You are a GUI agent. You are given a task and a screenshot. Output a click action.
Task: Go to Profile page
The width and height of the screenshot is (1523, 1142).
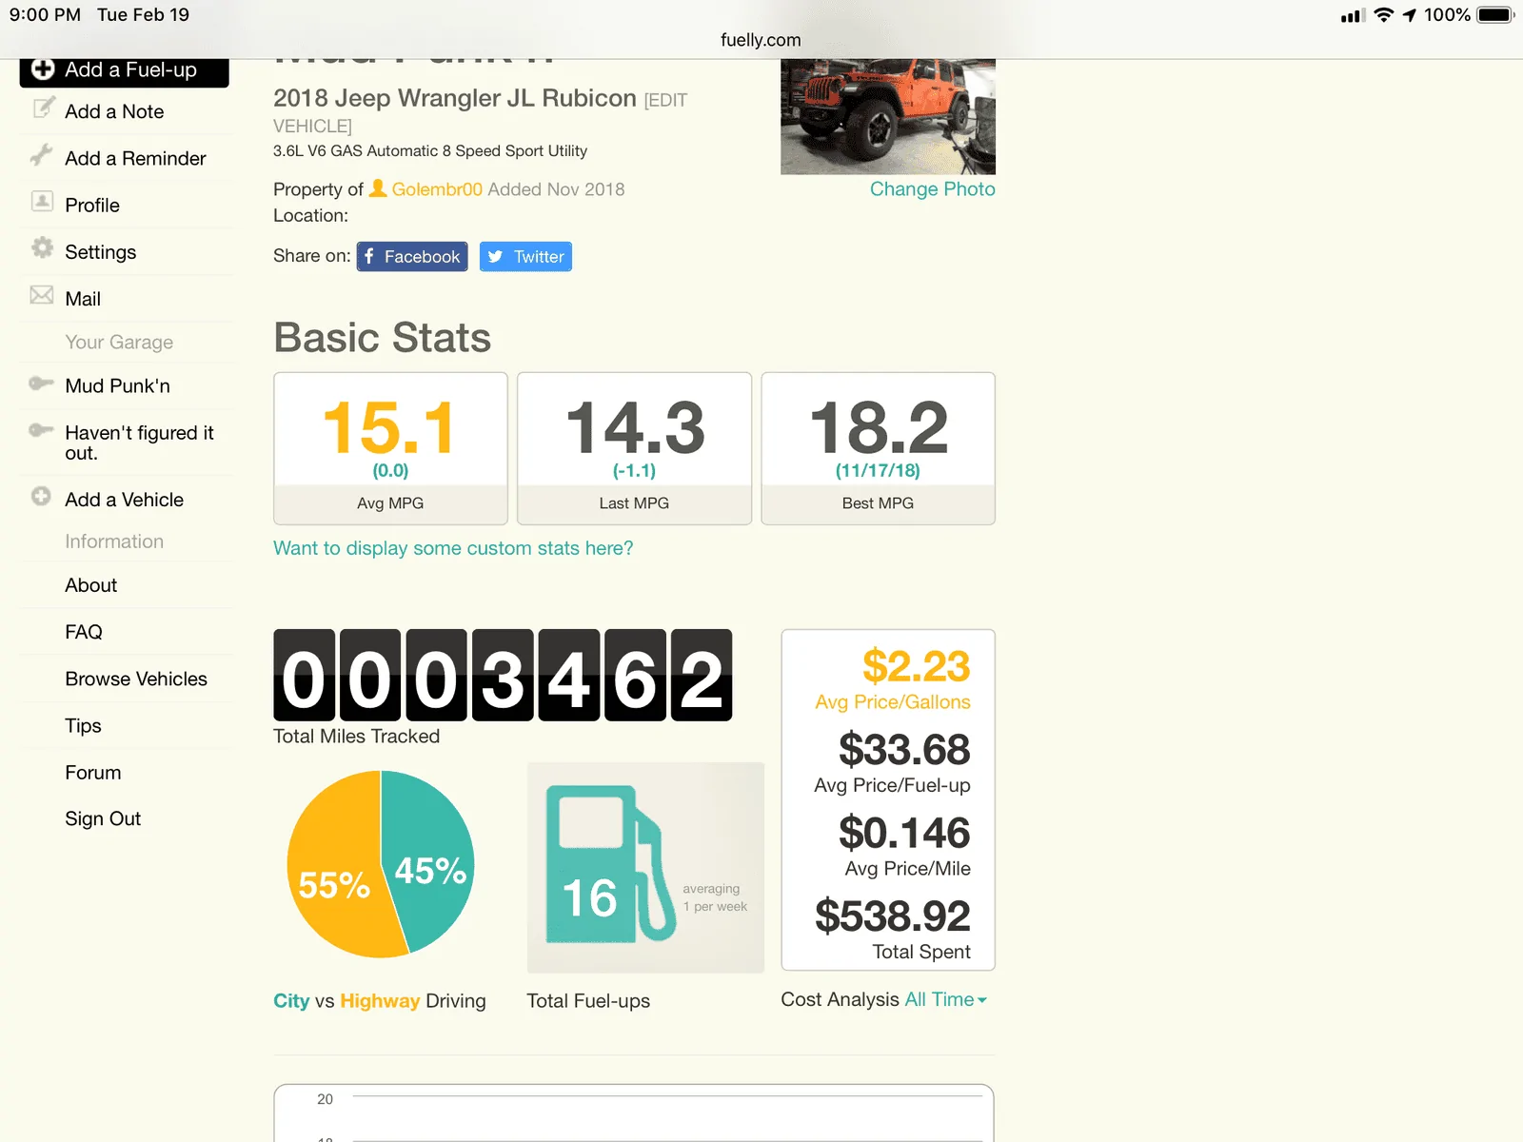[92, 205]
